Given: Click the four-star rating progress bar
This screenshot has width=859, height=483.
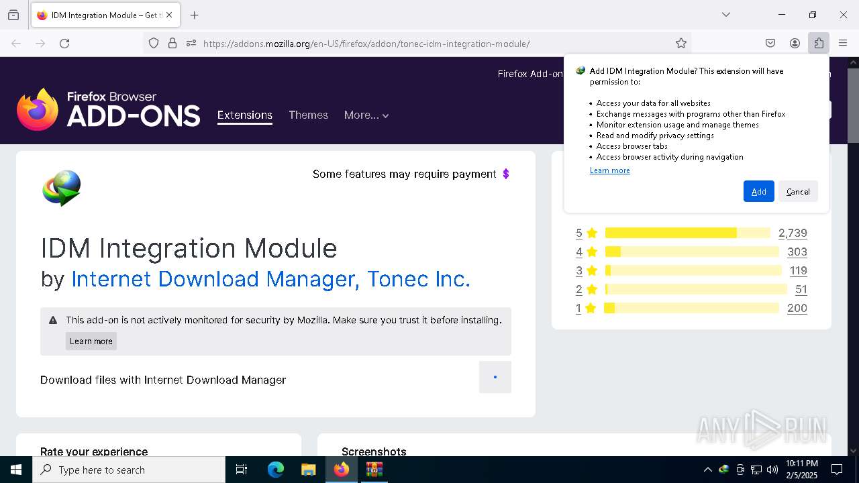Looking at the screenshot, I should pos(692,252).
